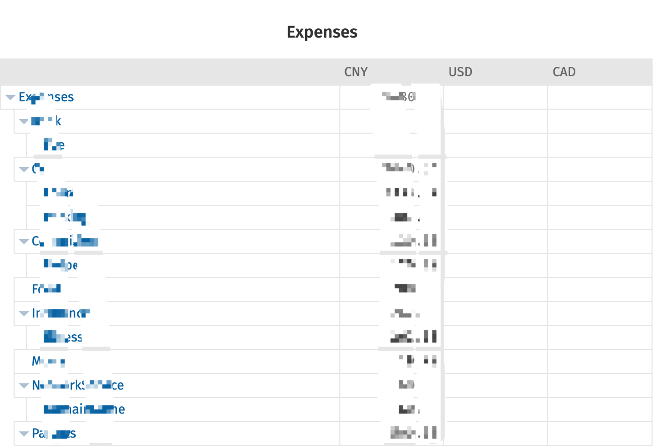The image size is (662, 446).
Task: Open the NetworkService account link
Action: pos(78,385)
